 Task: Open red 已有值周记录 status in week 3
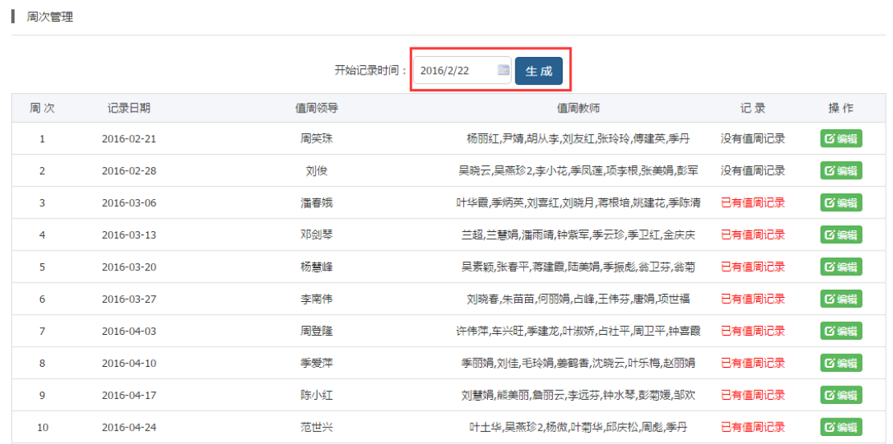[752, 202]
